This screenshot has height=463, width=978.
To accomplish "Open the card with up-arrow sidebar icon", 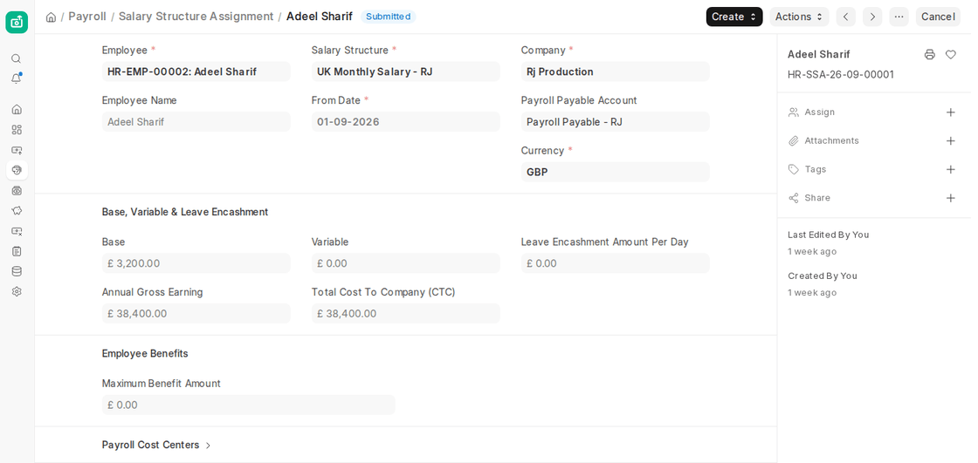I will [x=17, y=150].
